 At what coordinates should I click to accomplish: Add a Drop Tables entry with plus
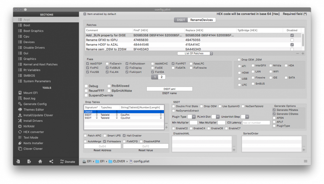[x=167, y=127]
